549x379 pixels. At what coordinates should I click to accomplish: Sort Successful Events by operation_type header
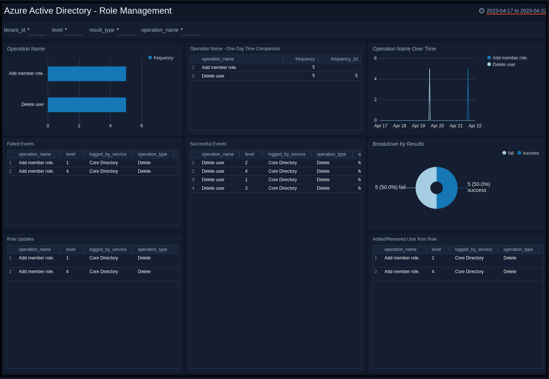coord(331,154)
